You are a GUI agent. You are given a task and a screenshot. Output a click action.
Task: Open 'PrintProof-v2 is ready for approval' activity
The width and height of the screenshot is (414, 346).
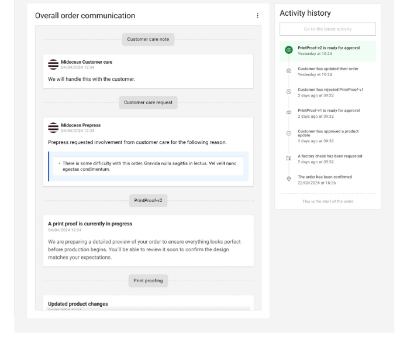click(x=327, y=51)
